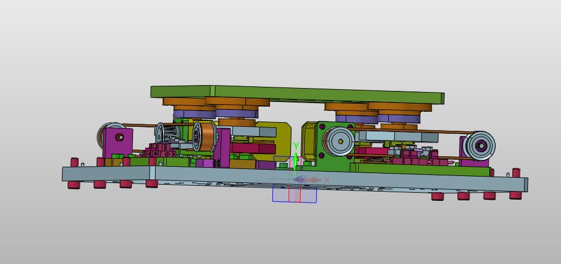Select the pulley mounted on green motor bracket
This screenshot has height=264, width=561.
(x=338, y=141)
